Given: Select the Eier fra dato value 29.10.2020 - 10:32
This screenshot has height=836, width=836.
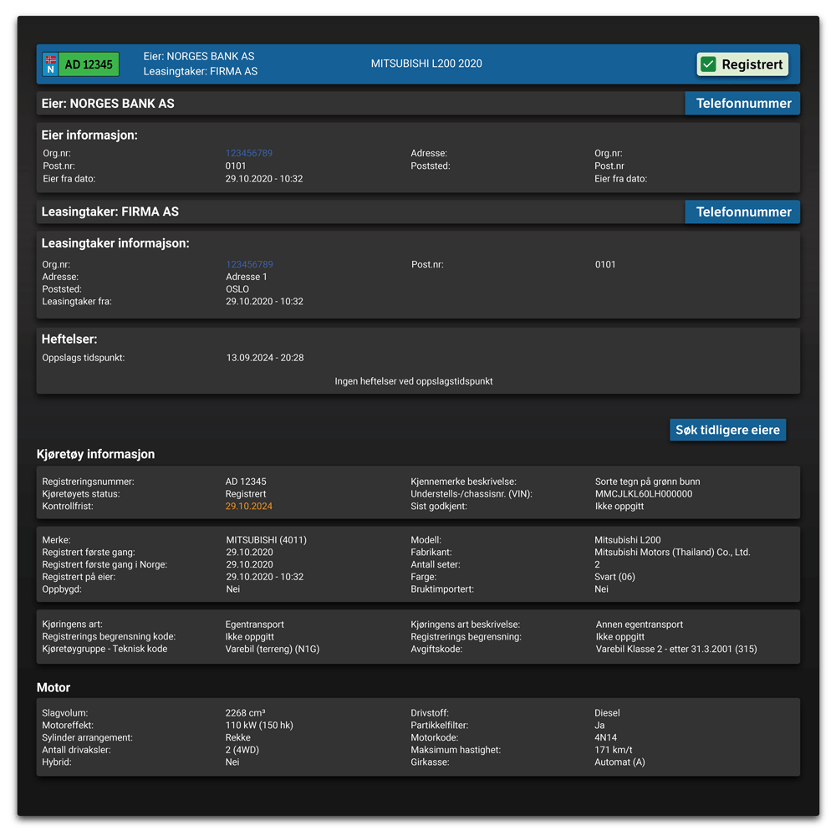Looking at the screenshot, I should (x=264, y=179).
